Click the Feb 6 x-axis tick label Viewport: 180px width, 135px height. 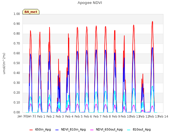click(88, 116)
